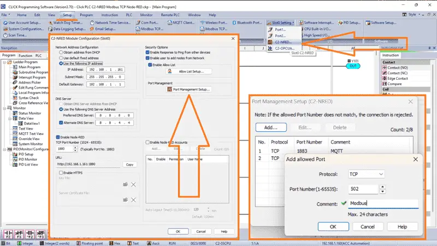The image size is (437, 246).
Task: Click the F2 normally open contact tool
Action: click(x=8, y=234)
